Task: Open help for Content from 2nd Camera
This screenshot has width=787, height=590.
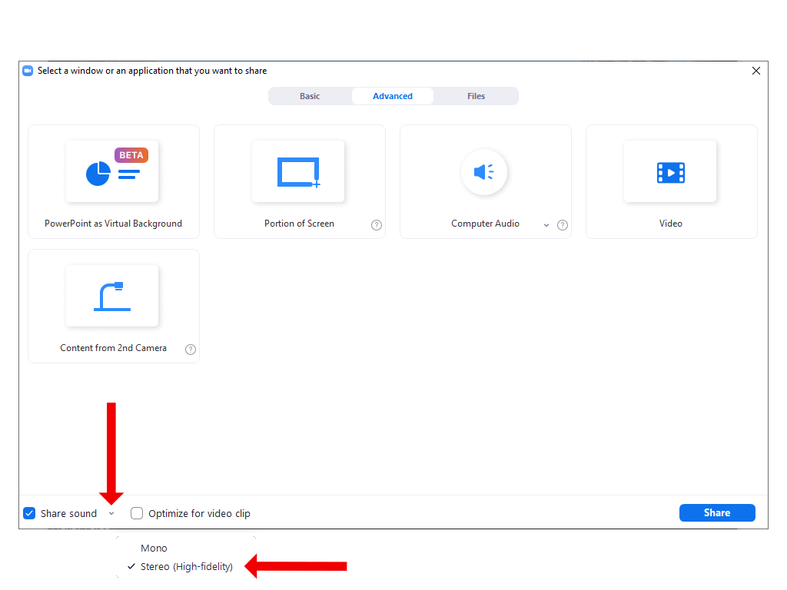Action: (x=191, y=350)
